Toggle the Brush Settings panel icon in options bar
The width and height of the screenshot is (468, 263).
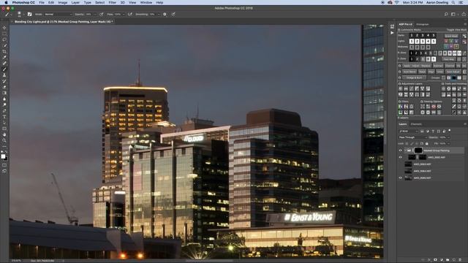pyautogui.click(x=29, y=14)
